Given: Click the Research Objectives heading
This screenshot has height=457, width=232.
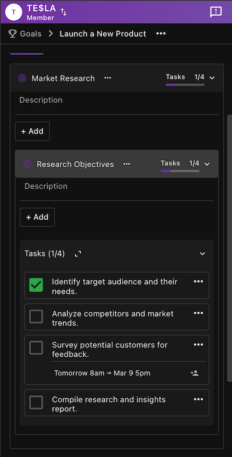Looking at the screenshot, I should click(75, 164).
